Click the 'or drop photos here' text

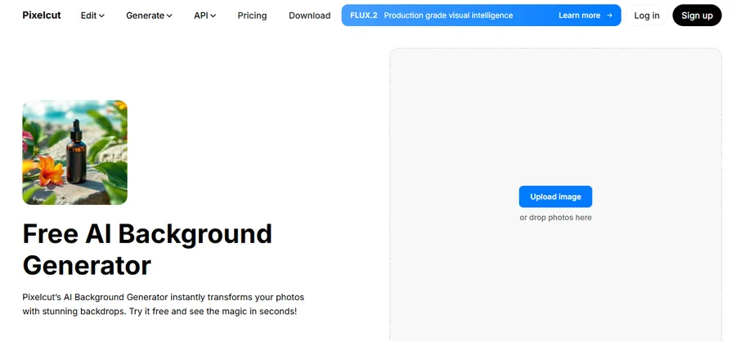click(555, 218)
